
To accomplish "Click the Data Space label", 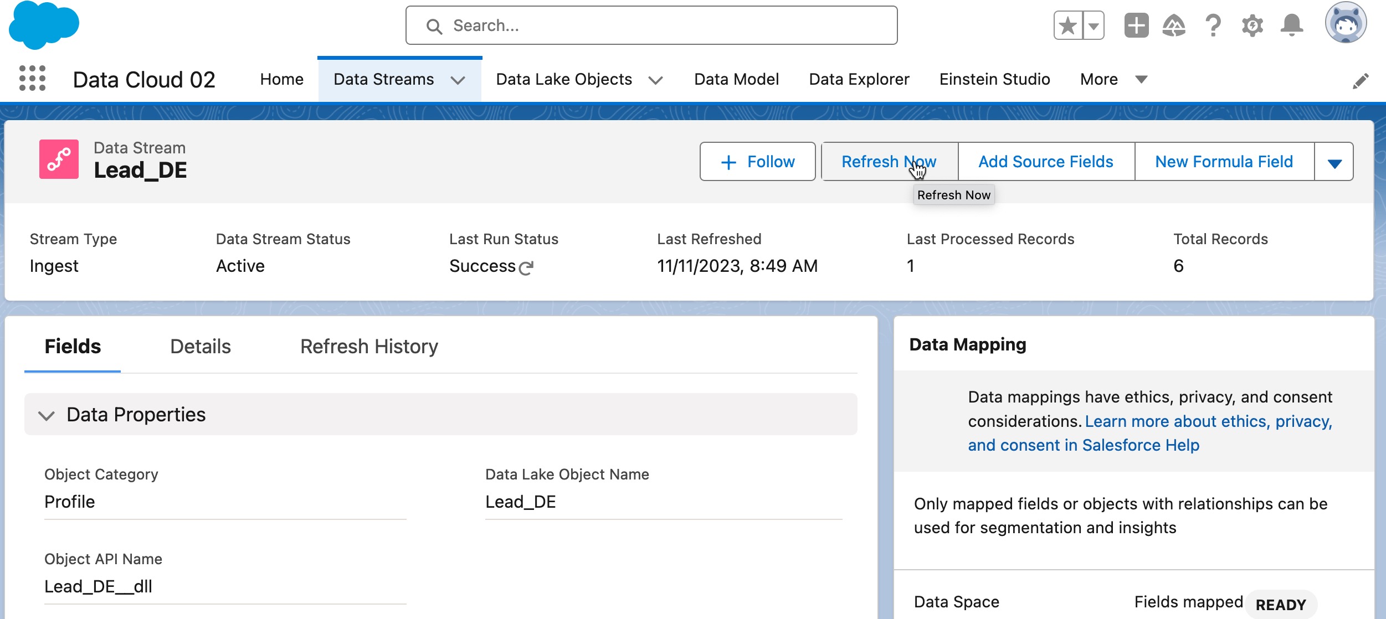I will coord(957,602).
